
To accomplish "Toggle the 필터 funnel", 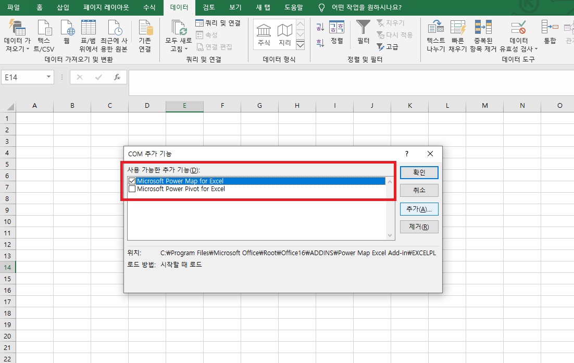I will pos(363,32).
